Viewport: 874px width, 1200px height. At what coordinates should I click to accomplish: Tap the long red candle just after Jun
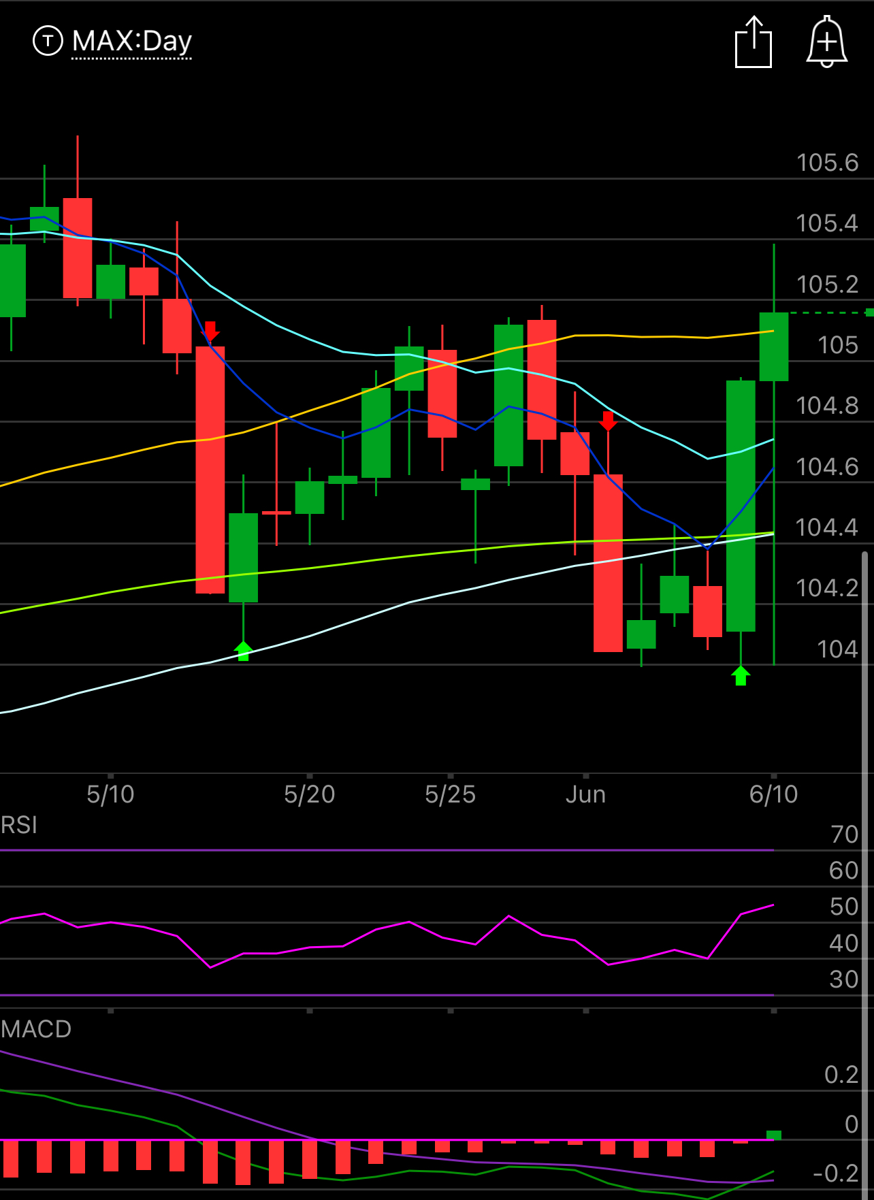pos(608,563)
